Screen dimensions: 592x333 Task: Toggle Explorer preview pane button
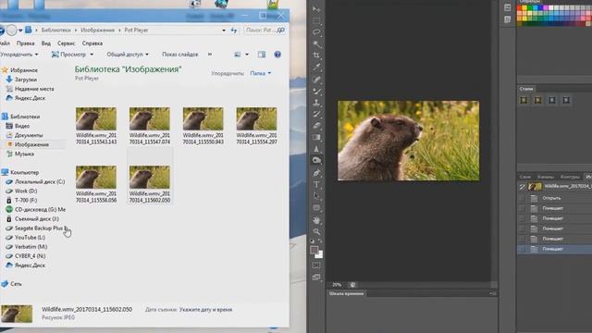pyautogui.click(x=262, y=55)
